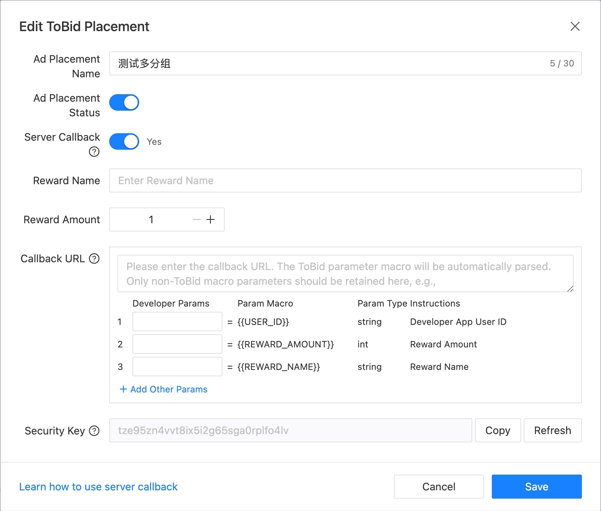Save the ToBid placement
The image size is (601, 511).
click(x=536, y=487)
